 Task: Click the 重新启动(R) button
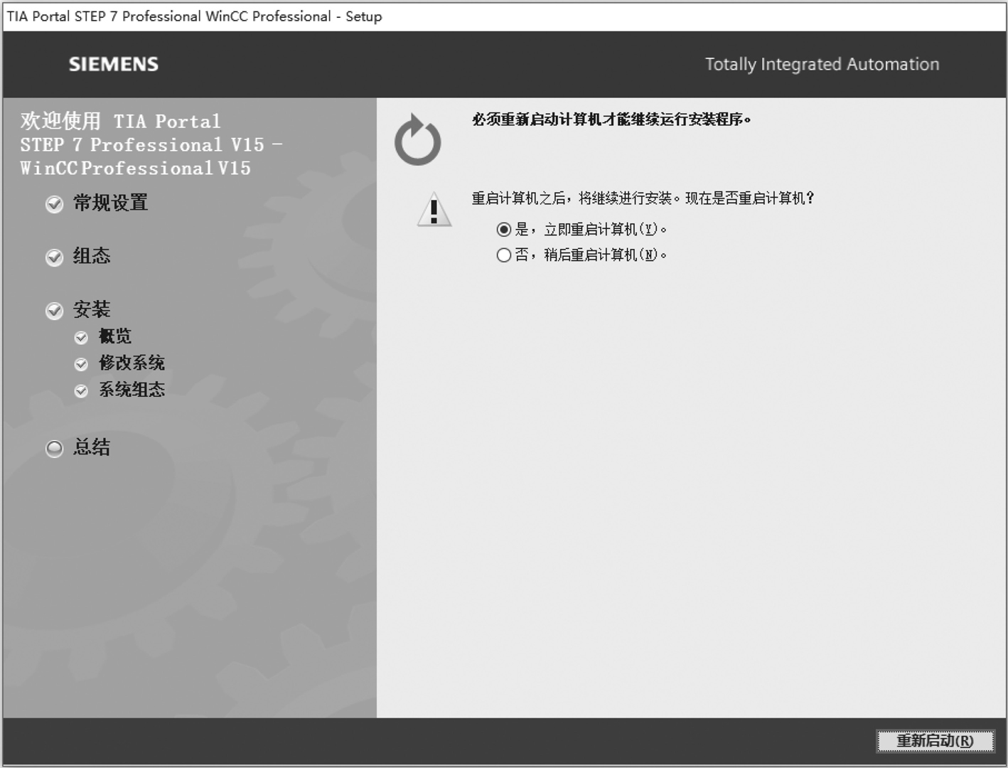click(935, 741)
